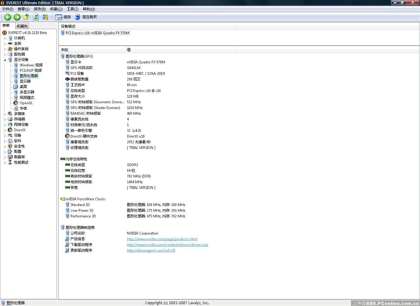The image size is (420, 306).
Task: Select the 主板 tree icon
Action: [x=10, y=44]
